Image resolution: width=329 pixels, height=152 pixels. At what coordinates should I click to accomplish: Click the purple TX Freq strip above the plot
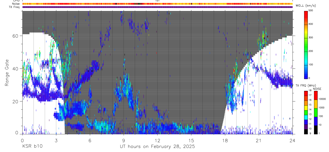157,7
